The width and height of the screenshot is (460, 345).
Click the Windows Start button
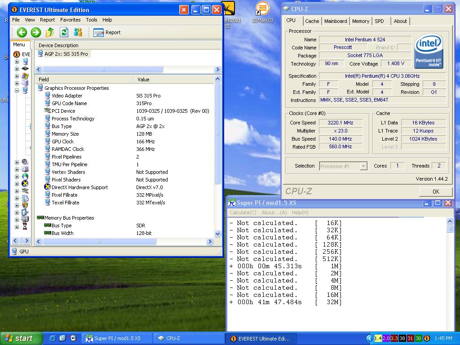(21, 338)
